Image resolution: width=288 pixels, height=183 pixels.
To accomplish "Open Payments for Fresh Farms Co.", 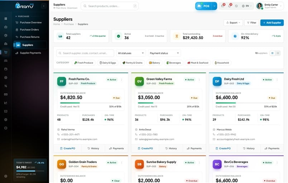I will [x=116, y=148].
